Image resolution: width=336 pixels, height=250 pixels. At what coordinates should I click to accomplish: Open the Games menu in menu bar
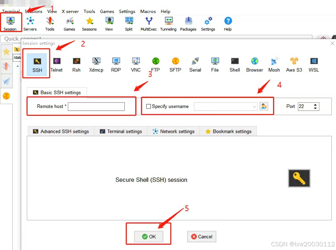point(107,11)
